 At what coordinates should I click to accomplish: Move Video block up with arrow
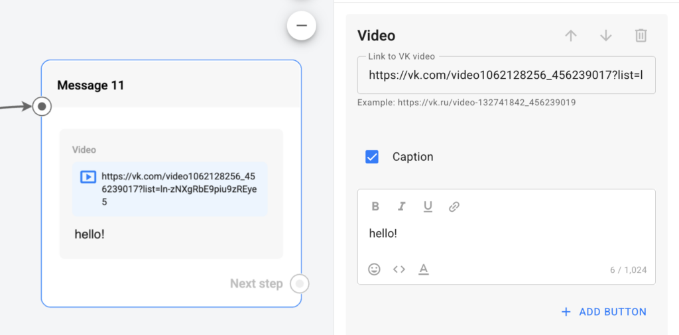pyautogui.click(x=570, y=36)
